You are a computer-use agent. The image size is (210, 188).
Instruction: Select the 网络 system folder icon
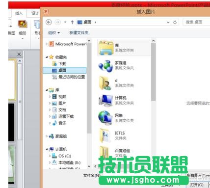click(105, 118)
